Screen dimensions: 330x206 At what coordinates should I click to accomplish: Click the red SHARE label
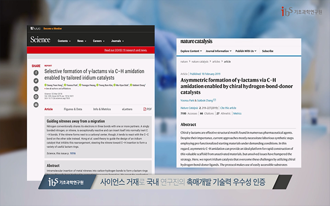36,66
